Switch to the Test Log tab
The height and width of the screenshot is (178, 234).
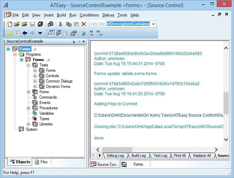pyautogui.click(x=160, y=156)
